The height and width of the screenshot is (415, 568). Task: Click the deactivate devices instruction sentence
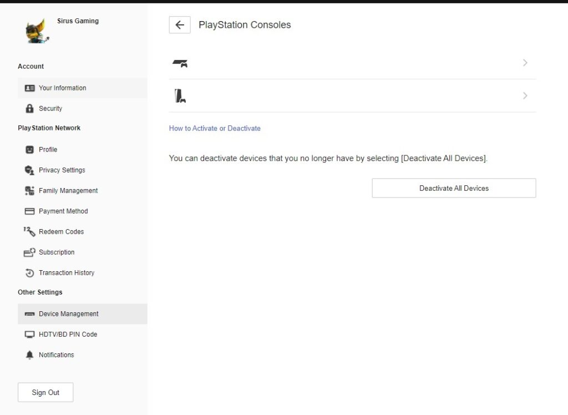[328, 158]
